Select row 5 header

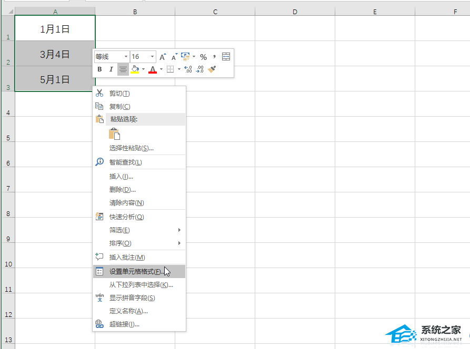[x=8, y=129]
